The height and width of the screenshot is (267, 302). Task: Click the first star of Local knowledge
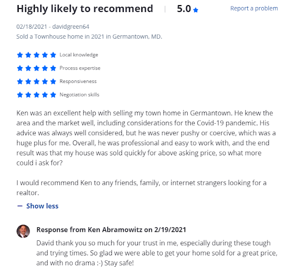[20, 55]
